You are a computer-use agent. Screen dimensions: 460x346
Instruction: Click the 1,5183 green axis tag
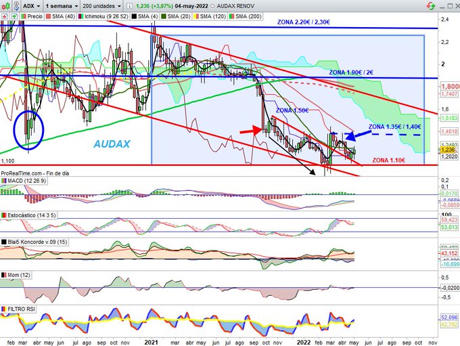point(449,118)
